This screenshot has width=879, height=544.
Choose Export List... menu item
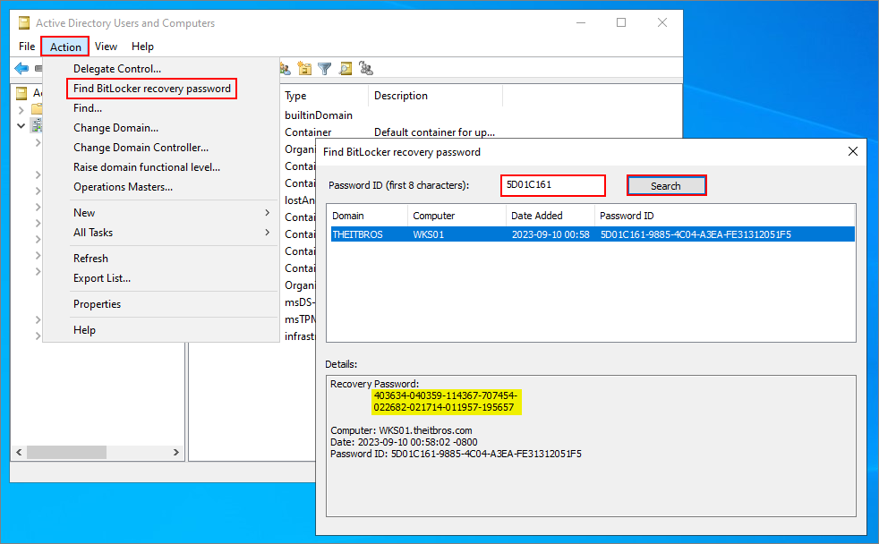coord(102,278)
